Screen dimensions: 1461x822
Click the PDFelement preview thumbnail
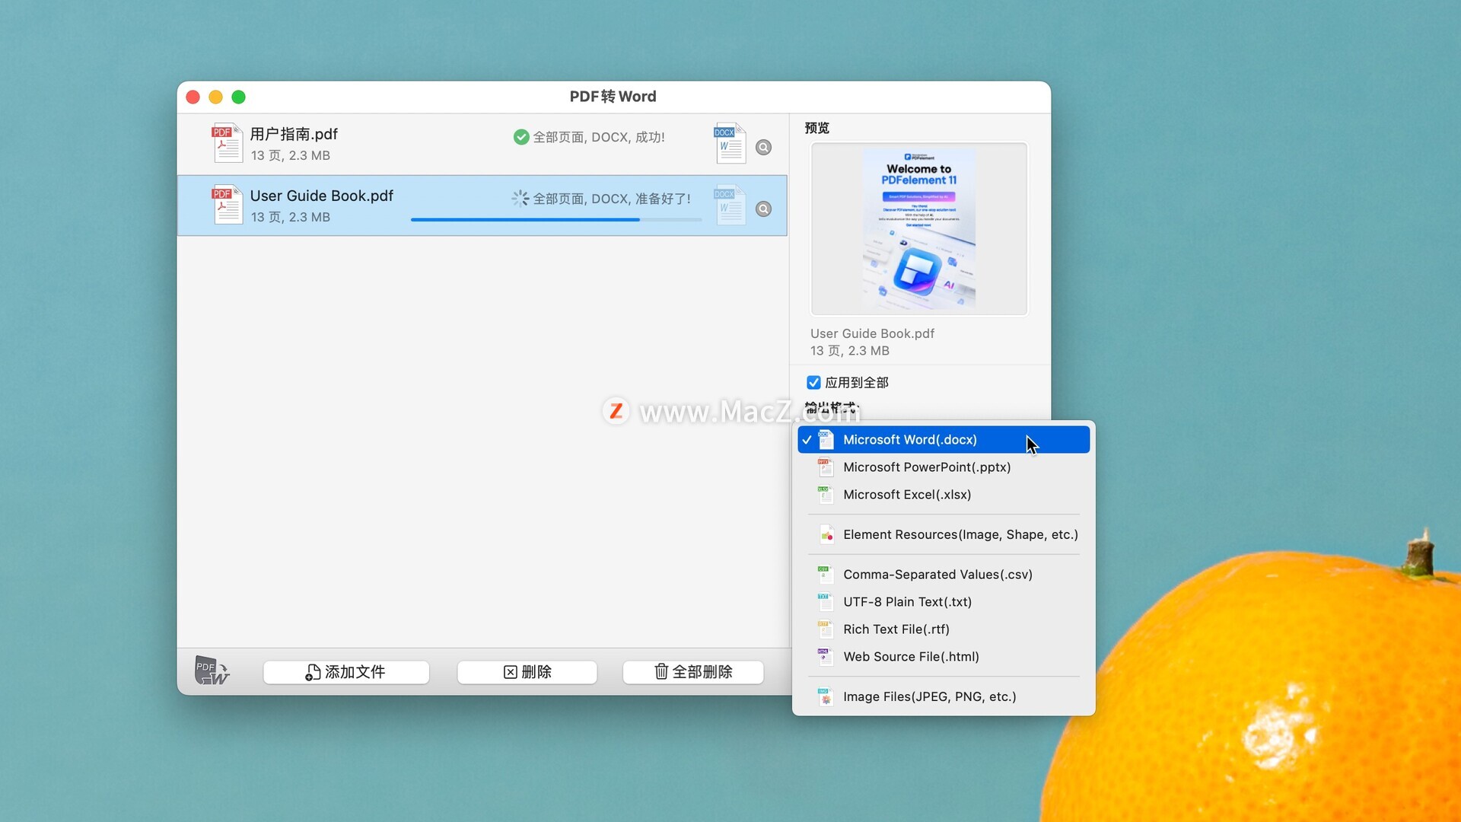[919, 229]
